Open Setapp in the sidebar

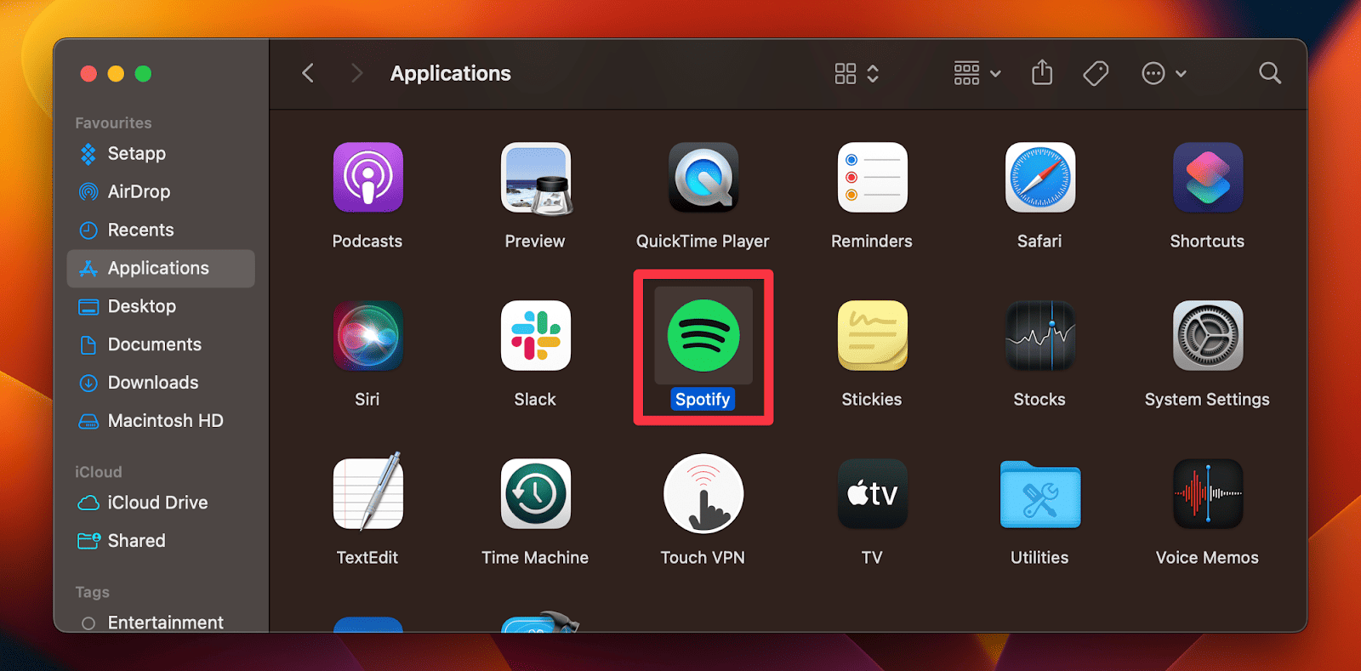tap(161, 154)
